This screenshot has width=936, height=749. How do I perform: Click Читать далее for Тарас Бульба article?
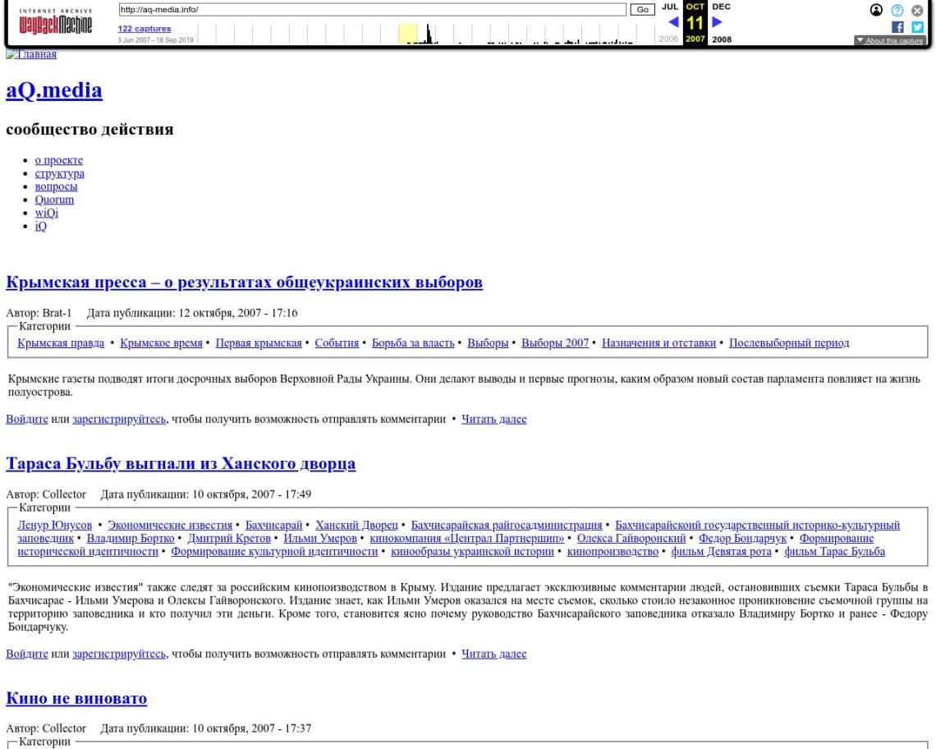pos(493,654)
